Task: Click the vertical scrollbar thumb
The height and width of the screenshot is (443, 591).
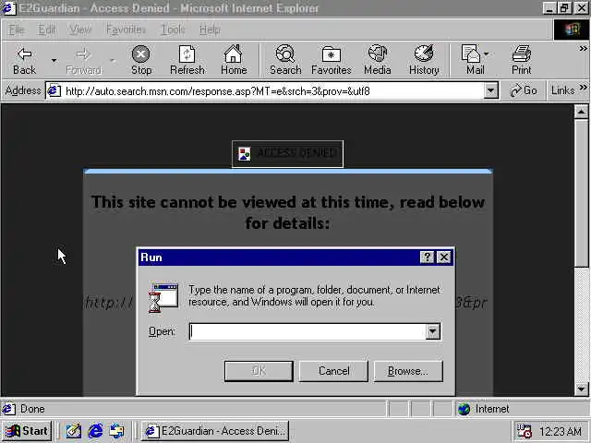Action: (x=581, y=193)
